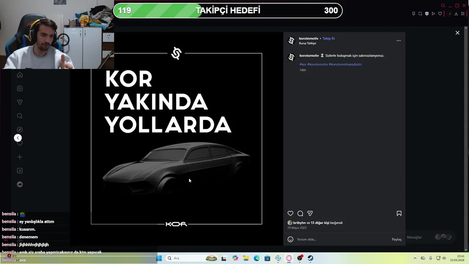The image size is (469, 264).
Task: Open Microsoft Edge from the taskbar
Action: pyautogui.click(x=256, y=258)
